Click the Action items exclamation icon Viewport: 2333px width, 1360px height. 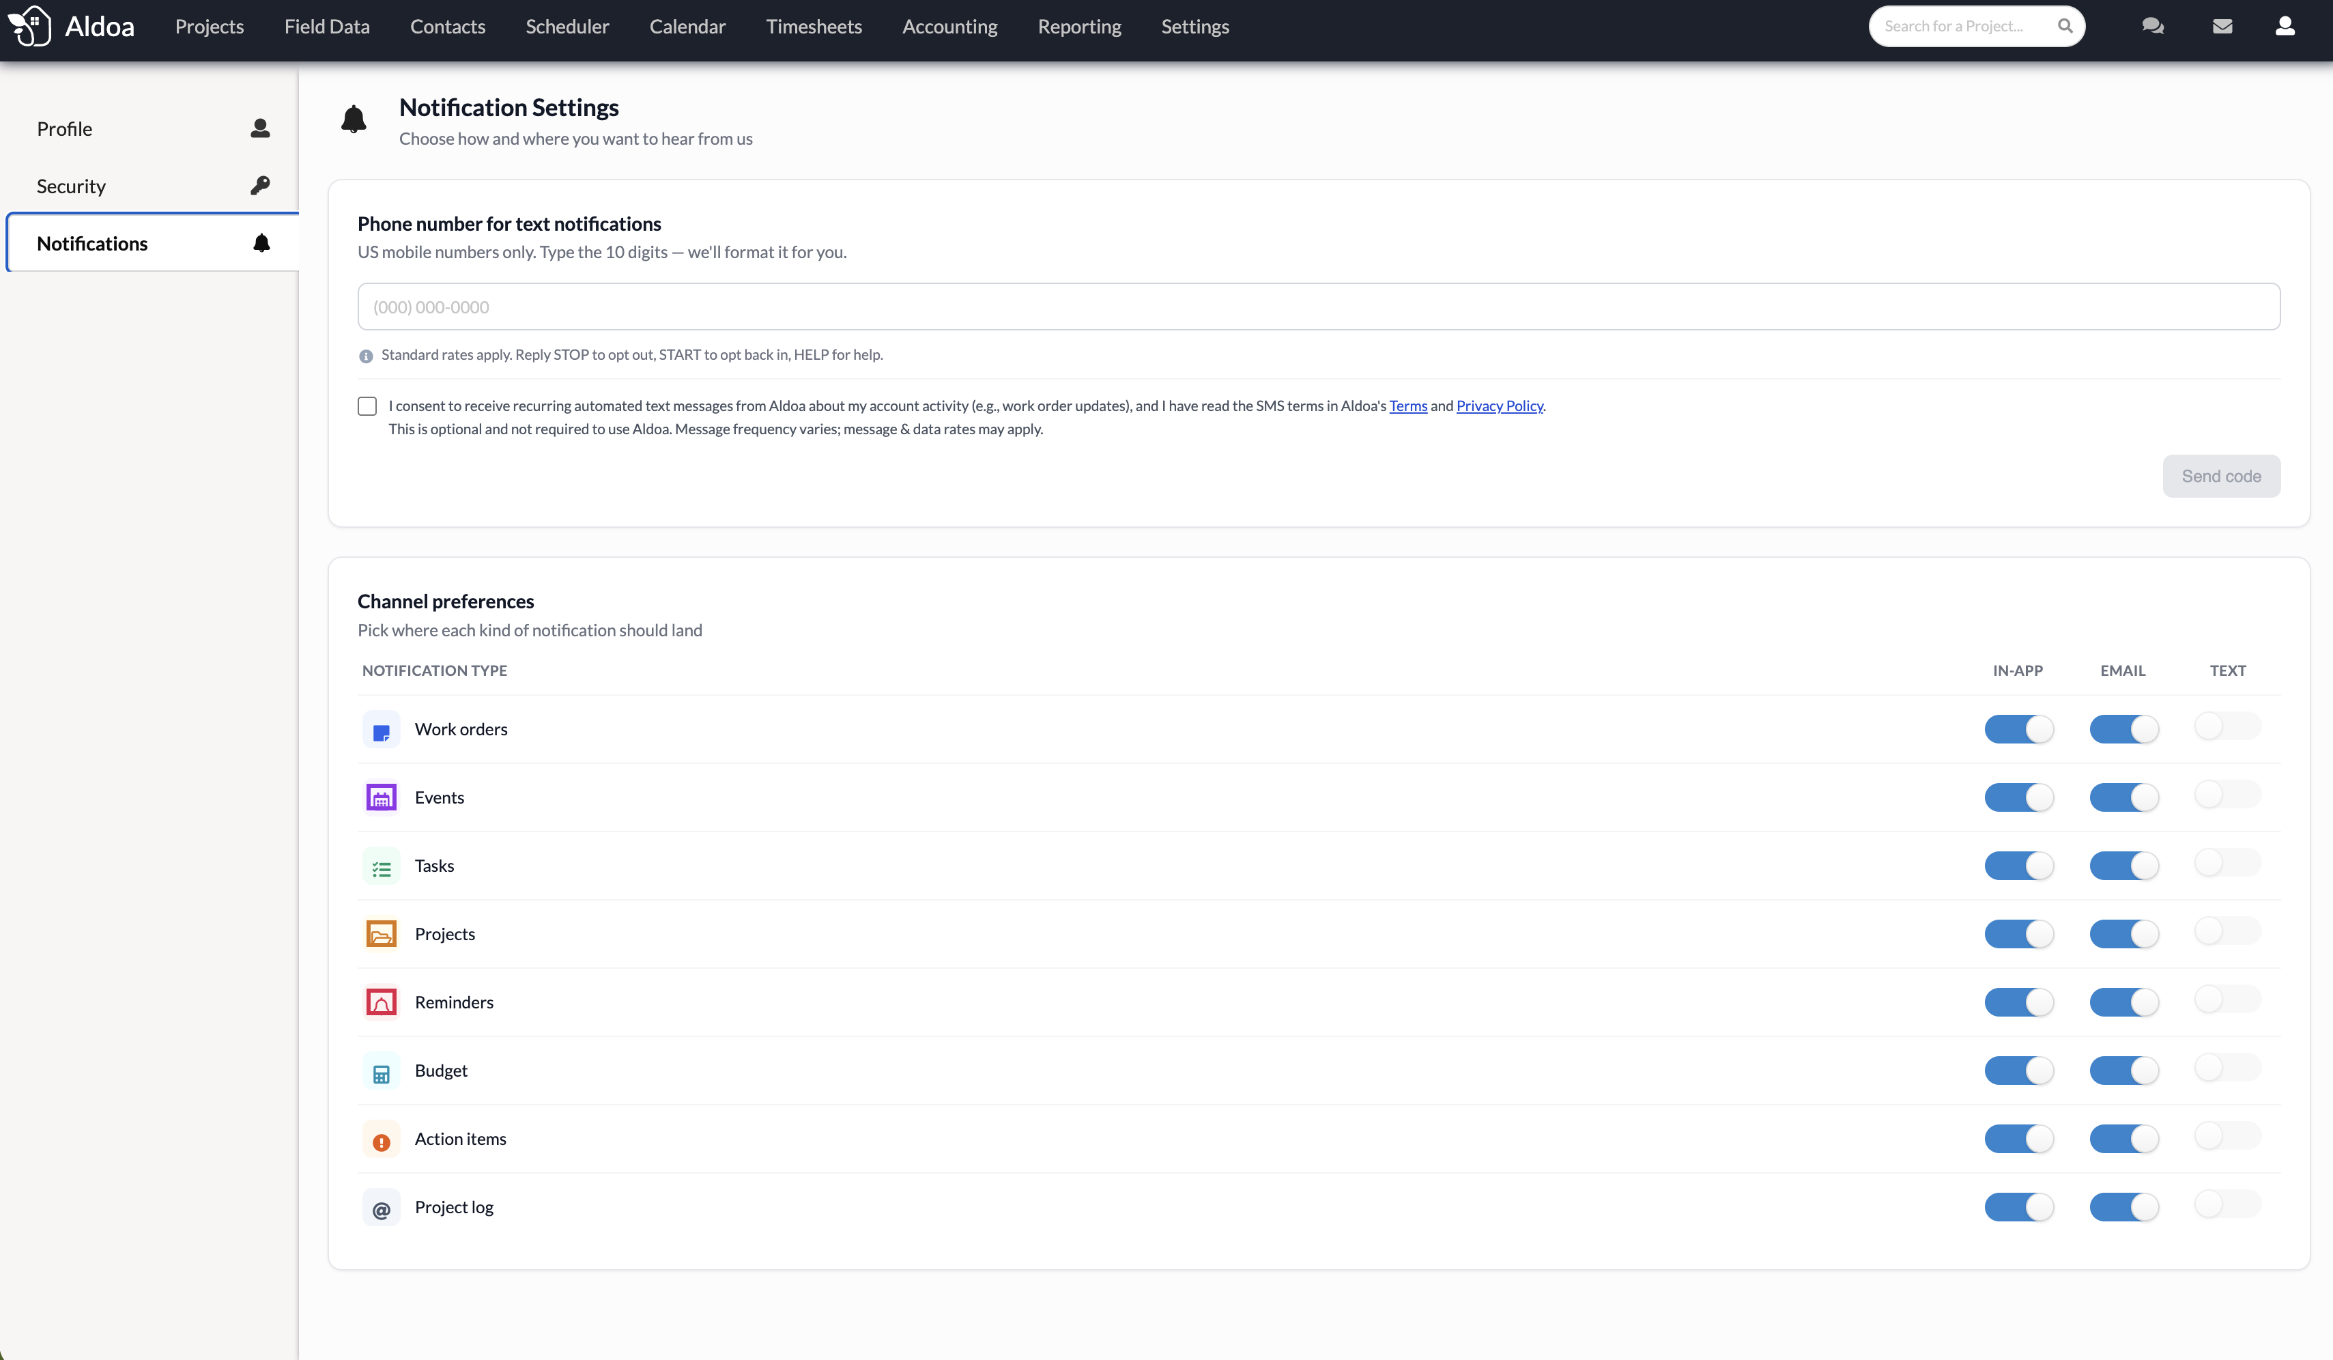click(x=380, y=1139)
